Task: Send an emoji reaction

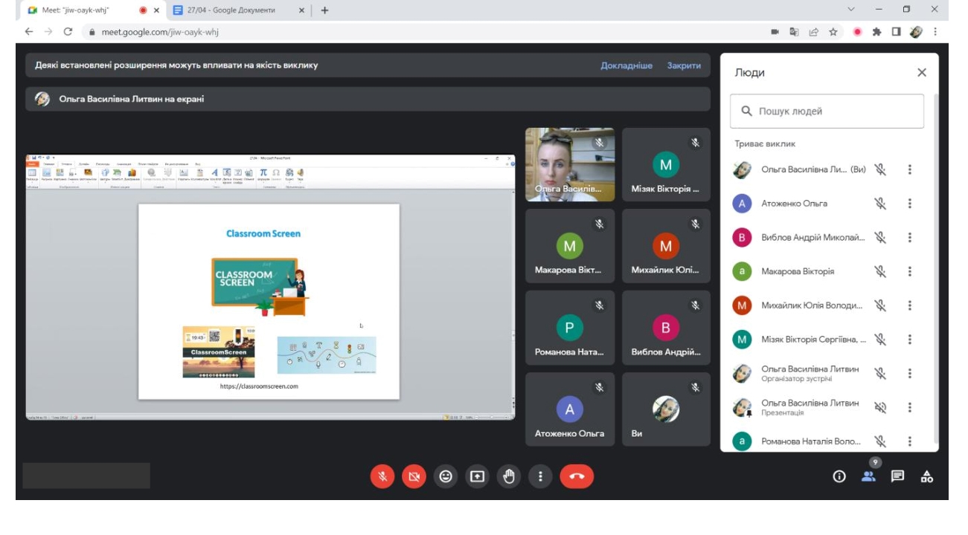Action: pos(446,477)
